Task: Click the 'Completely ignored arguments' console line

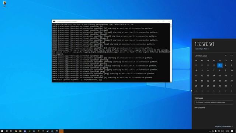Action: pyautogui.click(x=77, y=79)
